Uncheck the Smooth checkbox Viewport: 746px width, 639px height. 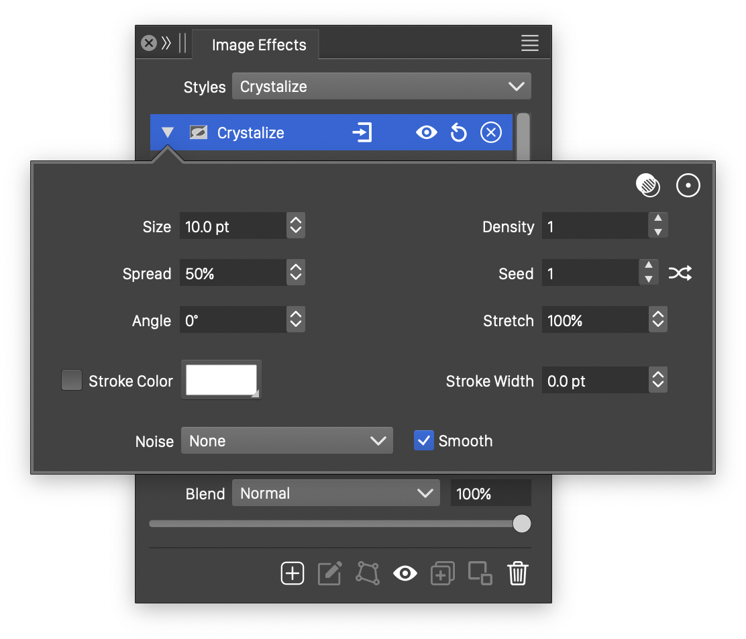click(x=424, y=441)
